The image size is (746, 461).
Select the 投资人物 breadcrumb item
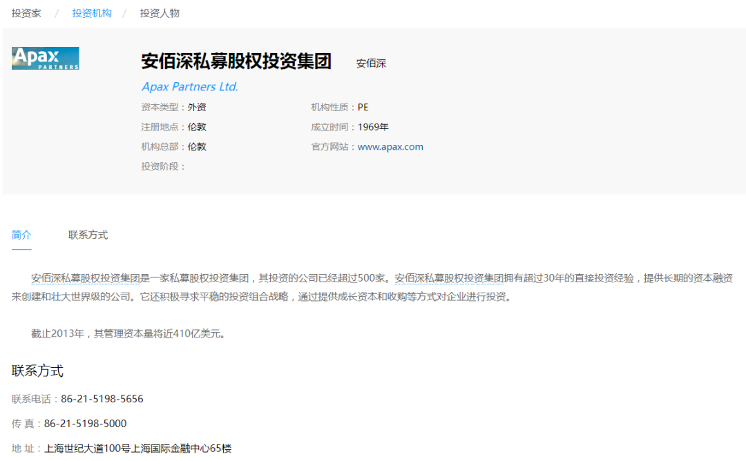[x=160, y=13]
